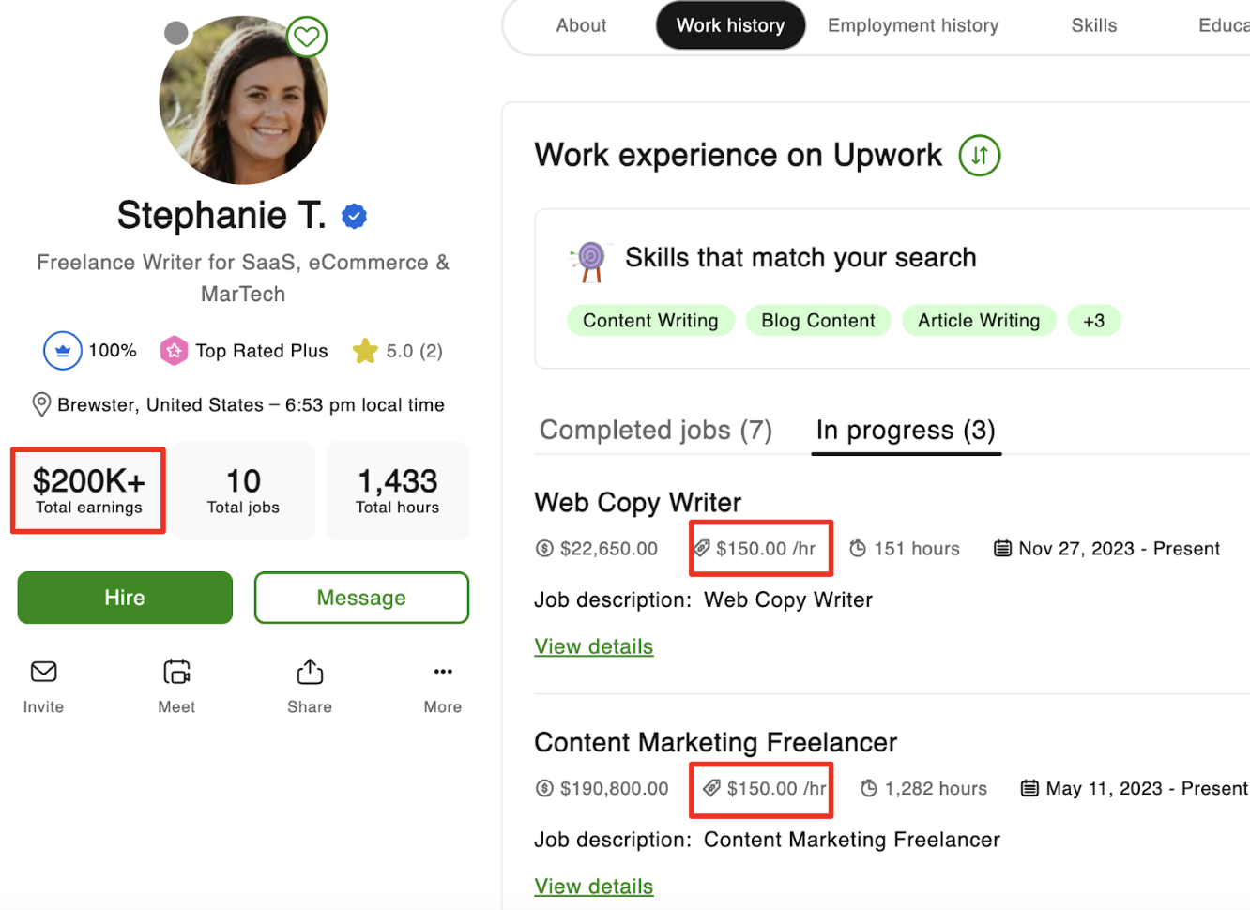This screenshot has width=1250, height=910.
Task: Click the blue verified badge beside Stephanie T.
Action: [x=354, y=215]
